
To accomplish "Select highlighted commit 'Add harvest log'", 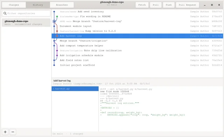I will [137, 36].
